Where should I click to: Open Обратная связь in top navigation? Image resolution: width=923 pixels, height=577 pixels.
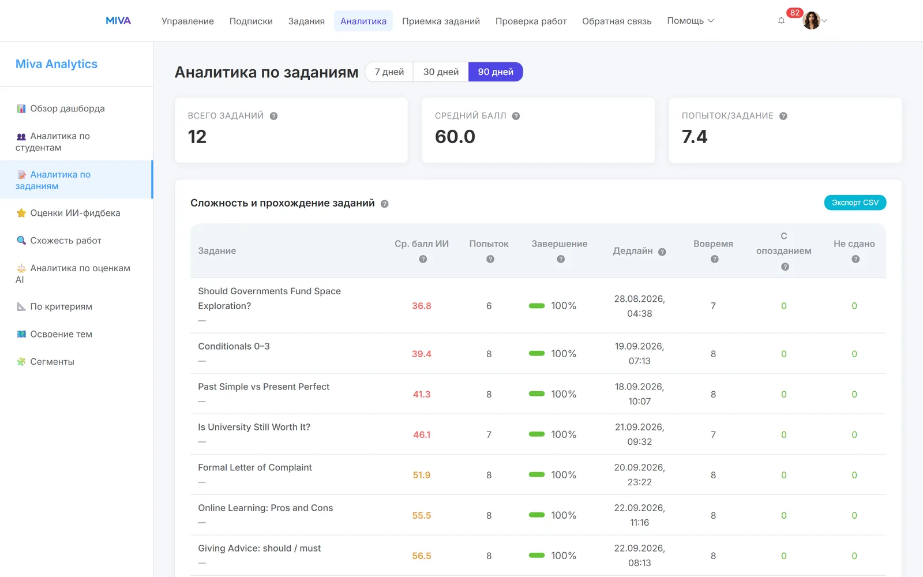coord(617,21)
